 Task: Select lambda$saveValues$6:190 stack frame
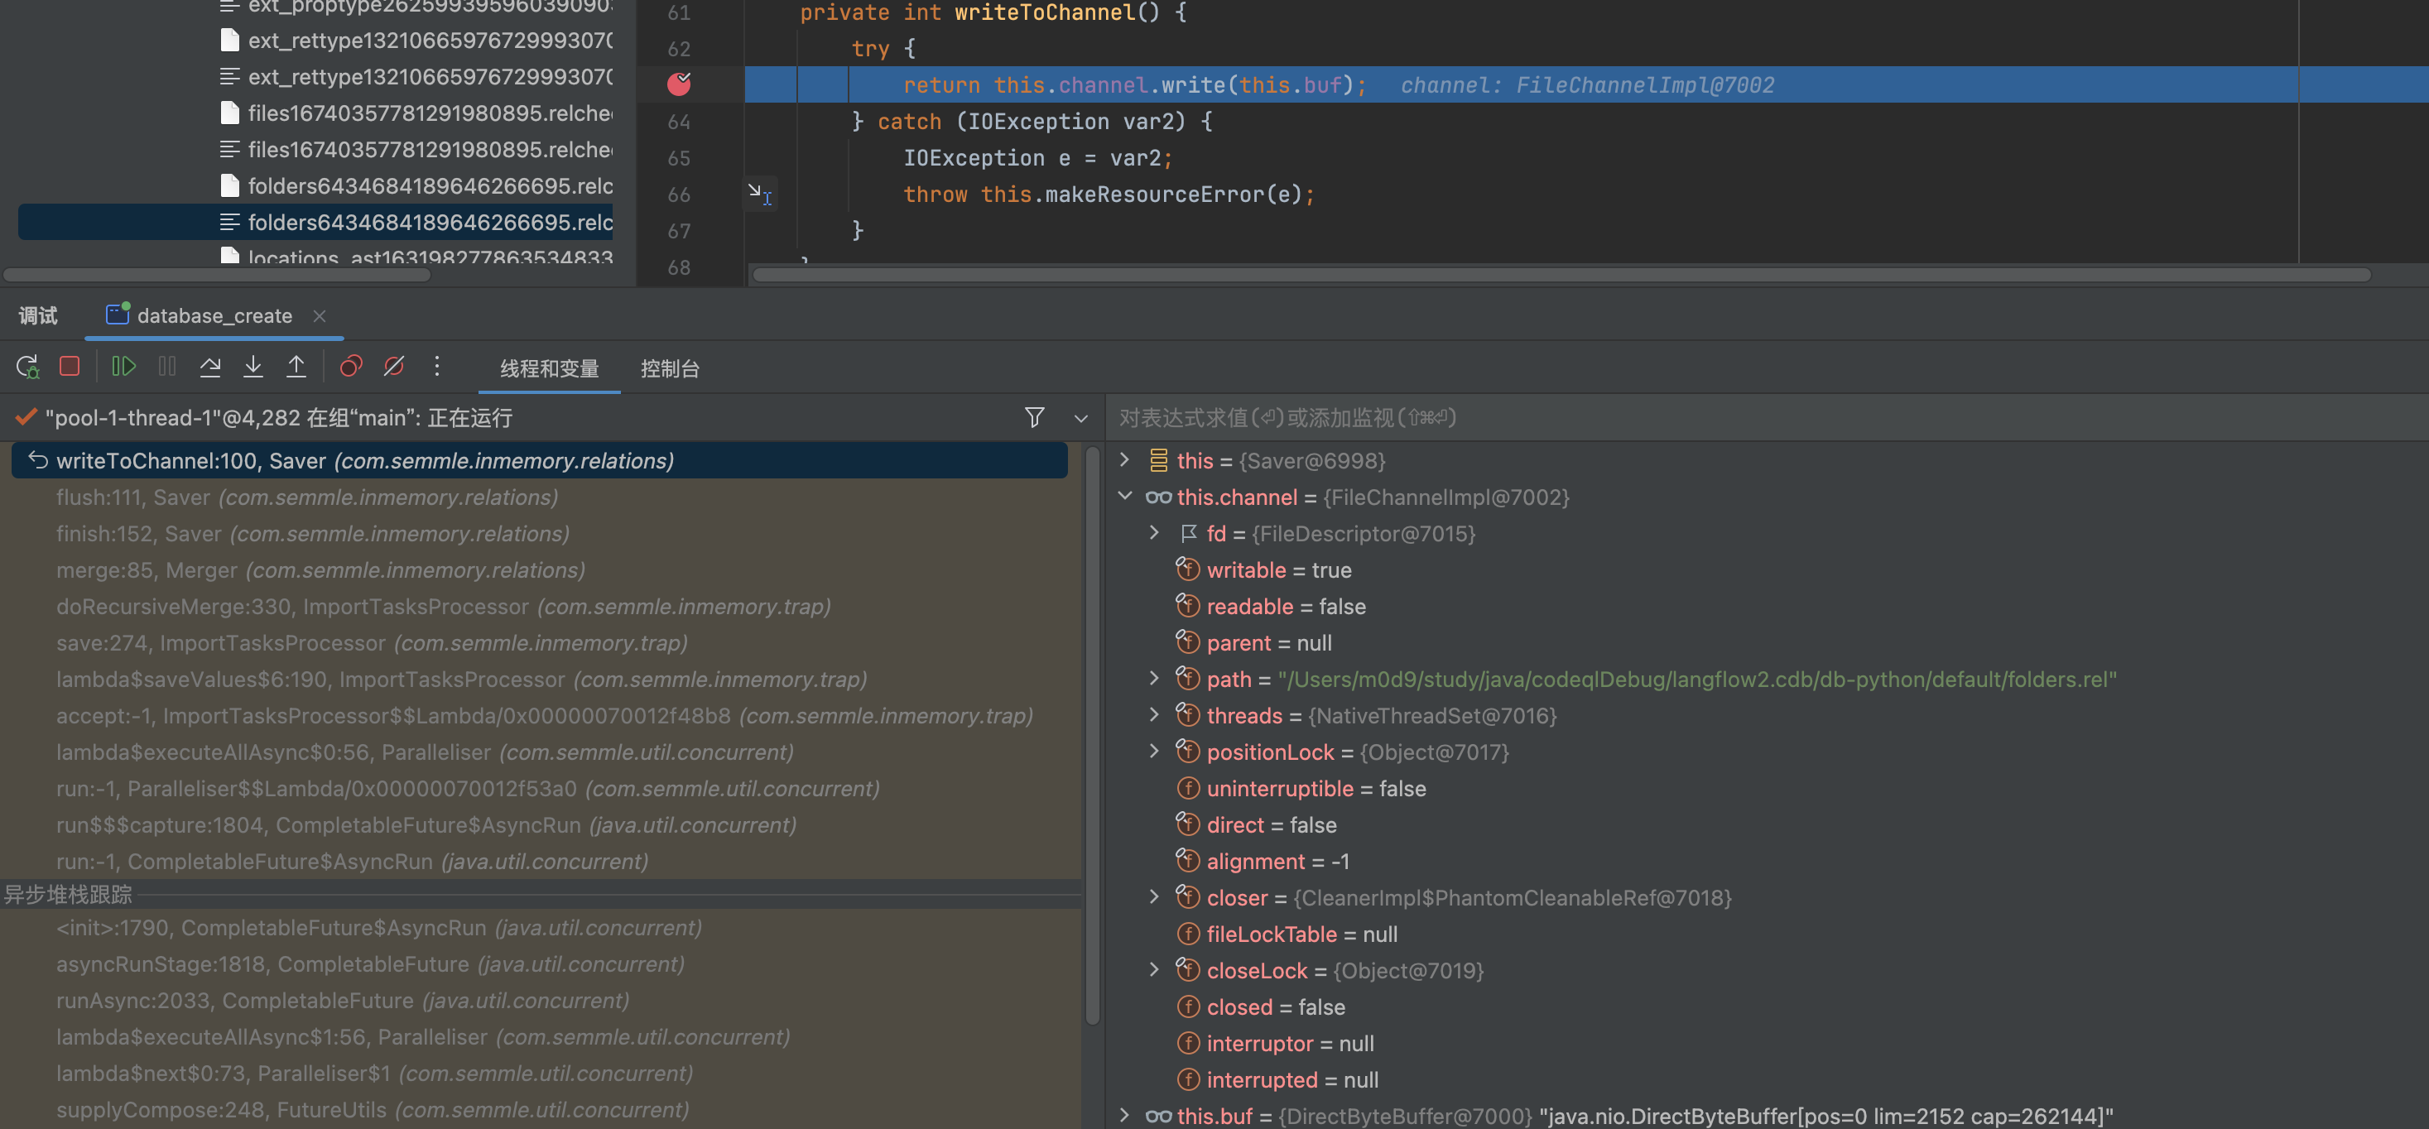click(x=539, y=680)
